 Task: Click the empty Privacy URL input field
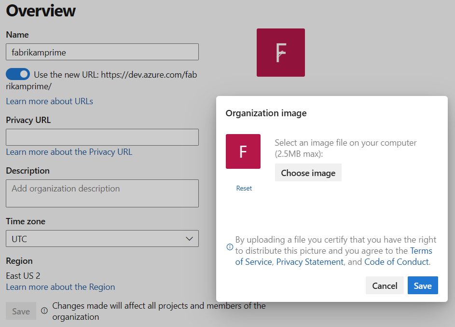click(102, 137)
